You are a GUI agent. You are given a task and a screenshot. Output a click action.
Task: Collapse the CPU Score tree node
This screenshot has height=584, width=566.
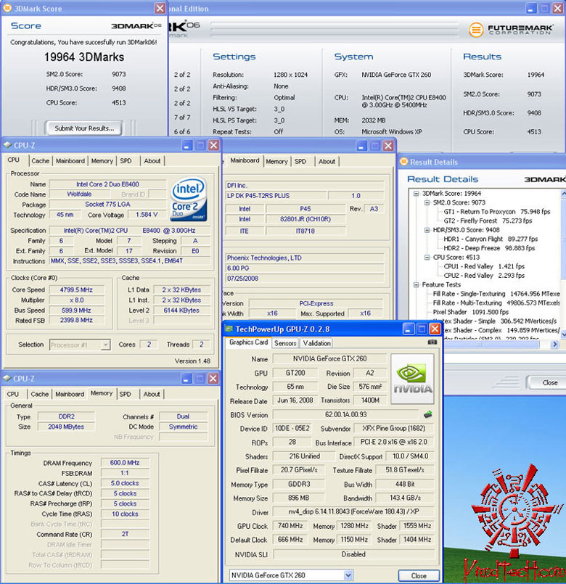coord(427,258)
